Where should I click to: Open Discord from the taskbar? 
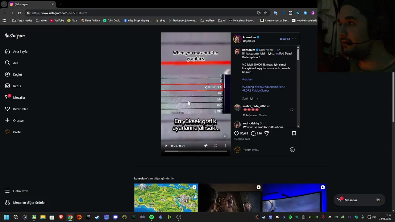pos(115,217)
